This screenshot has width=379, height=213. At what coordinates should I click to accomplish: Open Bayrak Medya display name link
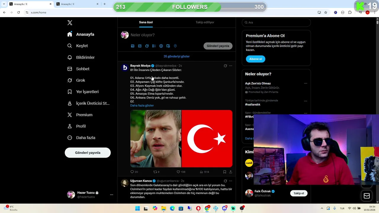(140, 66)
